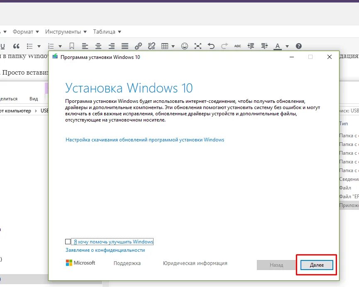Image resolution: width=359 pixels, height=287 pixels.
Task: Open the text color dropdown arrow
Action: point(287,46)
